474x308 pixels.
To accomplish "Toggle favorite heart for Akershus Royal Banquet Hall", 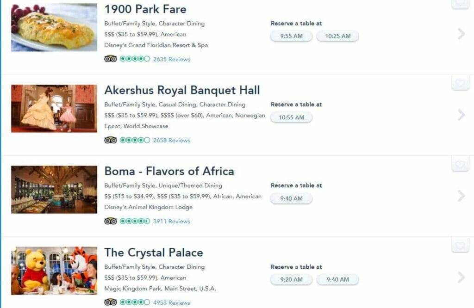I will (460, 82).
